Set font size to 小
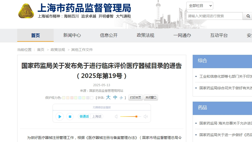Screen dimensions: 252x142 121,98
